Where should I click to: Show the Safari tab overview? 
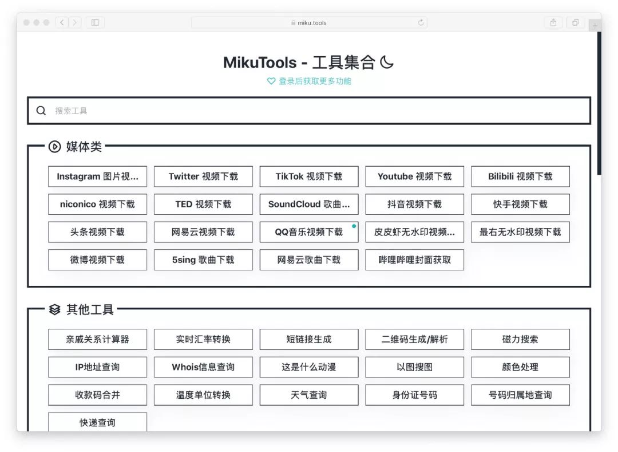click(576, 22)
